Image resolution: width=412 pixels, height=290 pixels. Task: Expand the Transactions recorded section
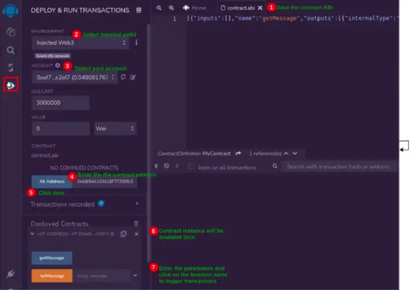[x=137, y=204]
